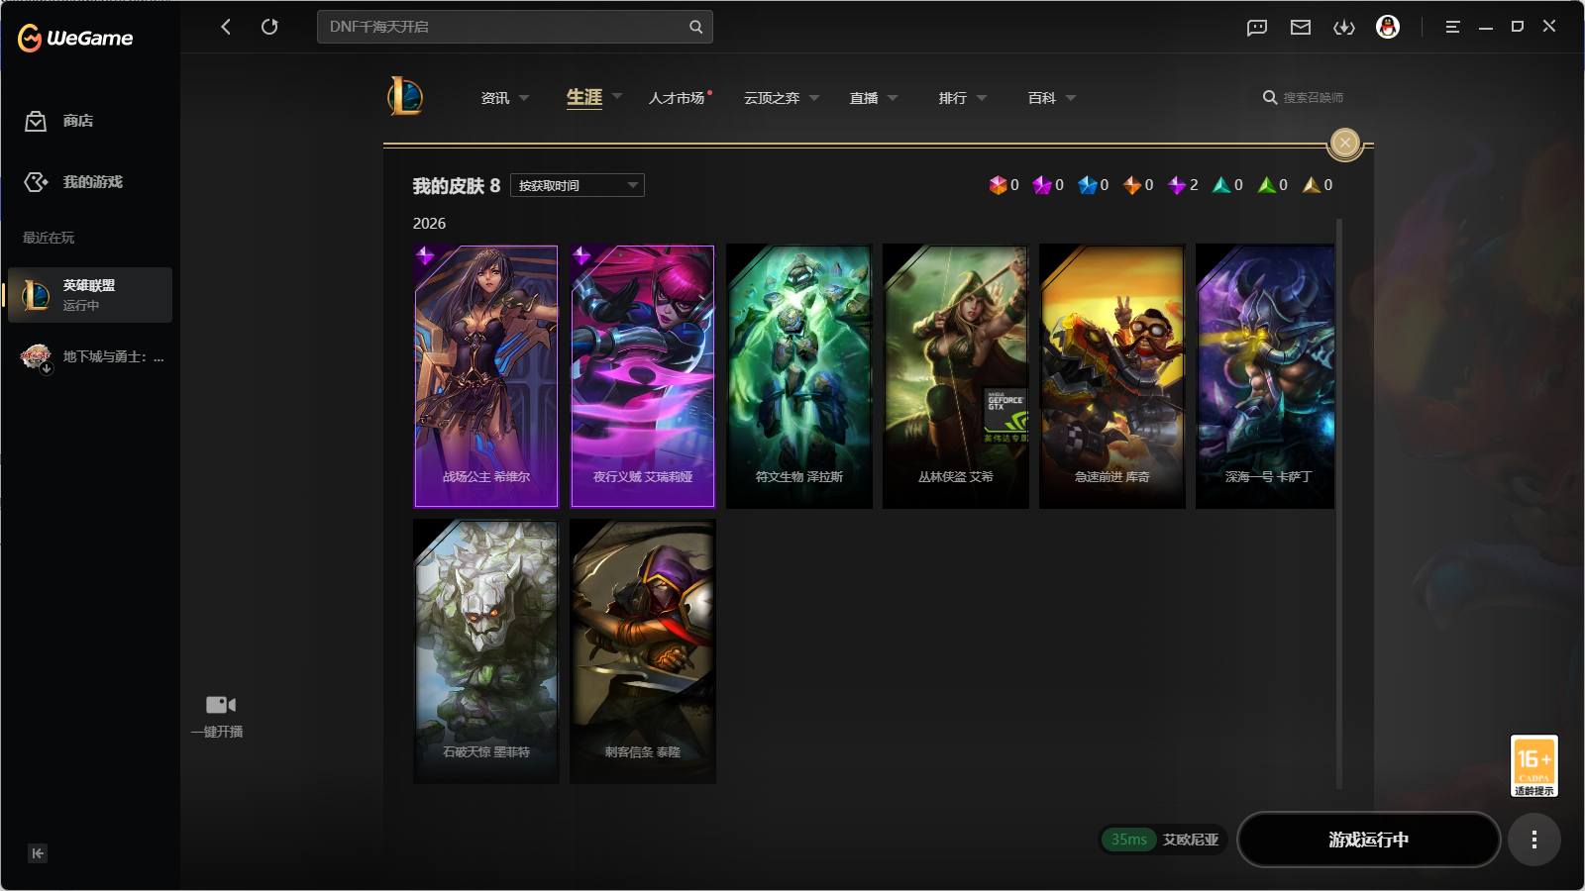This screenshot has width=1585, height=891.
Task: Go back with the back arrow
Action: [x=226, y=27]
